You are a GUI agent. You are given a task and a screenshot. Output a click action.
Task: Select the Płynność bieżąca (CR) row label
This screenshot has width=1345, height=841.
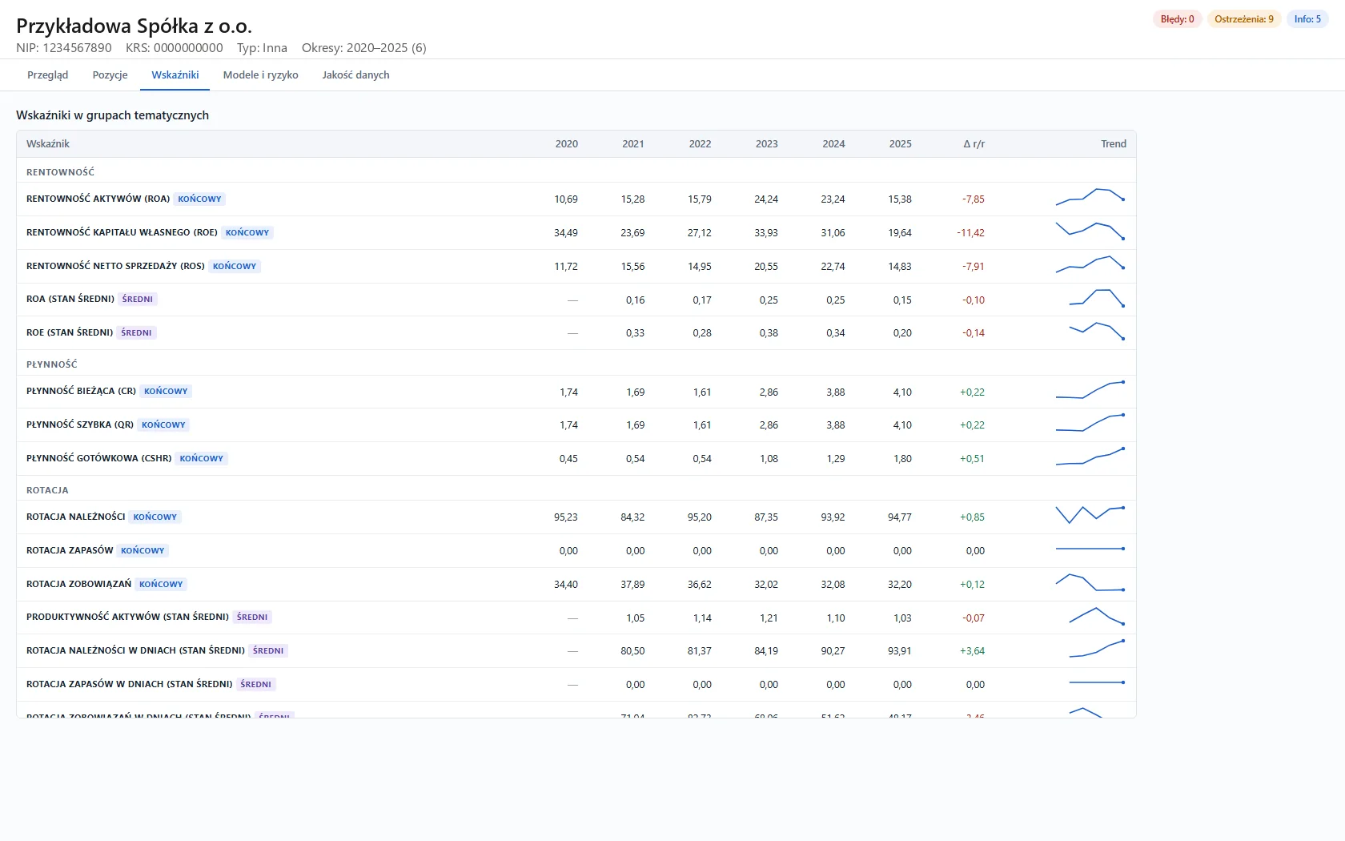click(81, 391)
